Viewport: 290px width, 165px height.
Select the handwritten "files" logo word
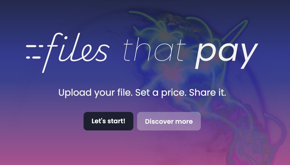76,53
